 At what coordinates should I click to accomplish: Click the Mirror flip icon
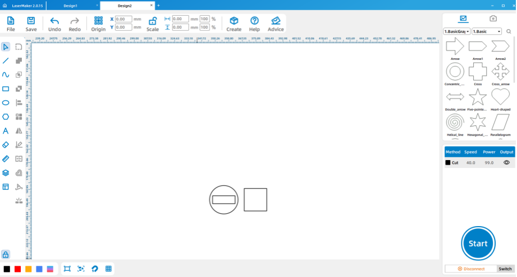click(19, 131)
